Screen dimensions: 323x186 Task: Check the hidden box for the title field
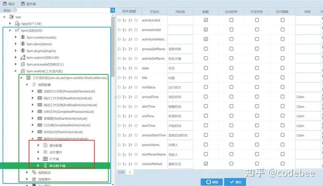205,77
